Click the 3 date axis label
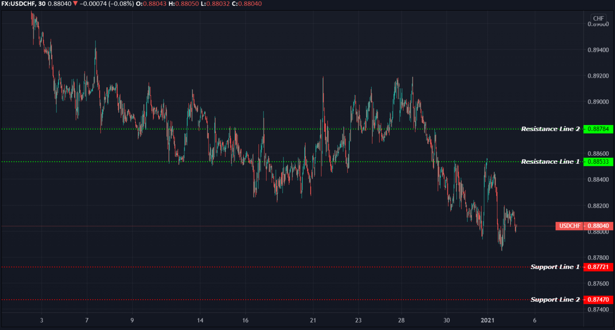615x330 pixels. coord(42,321)
